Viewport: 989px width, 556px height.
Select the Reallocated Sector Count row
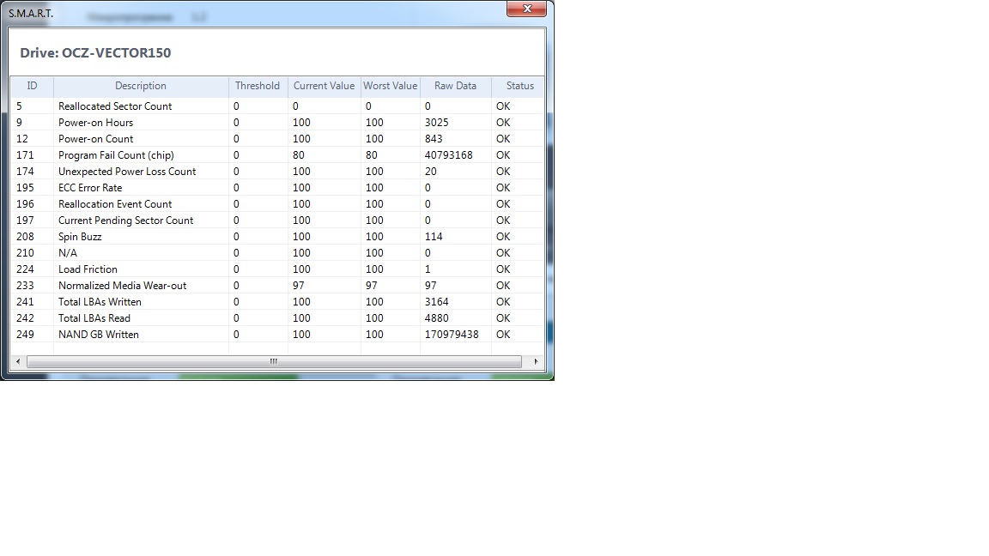pos(277,106)
